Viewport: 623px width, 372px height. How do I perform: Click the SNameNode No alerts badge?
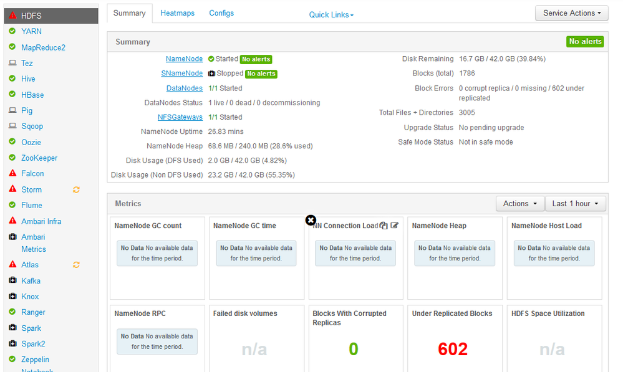pyautogui.click(x=261, y=74)
